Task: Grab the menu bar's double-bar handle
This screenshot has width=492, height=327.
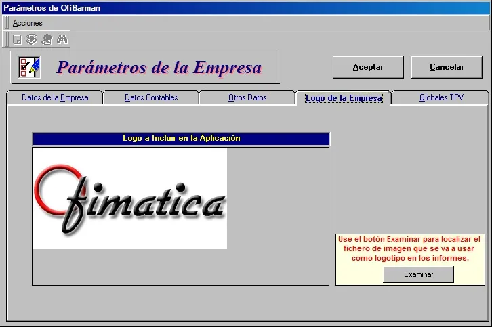Action: tap(7, 23)
